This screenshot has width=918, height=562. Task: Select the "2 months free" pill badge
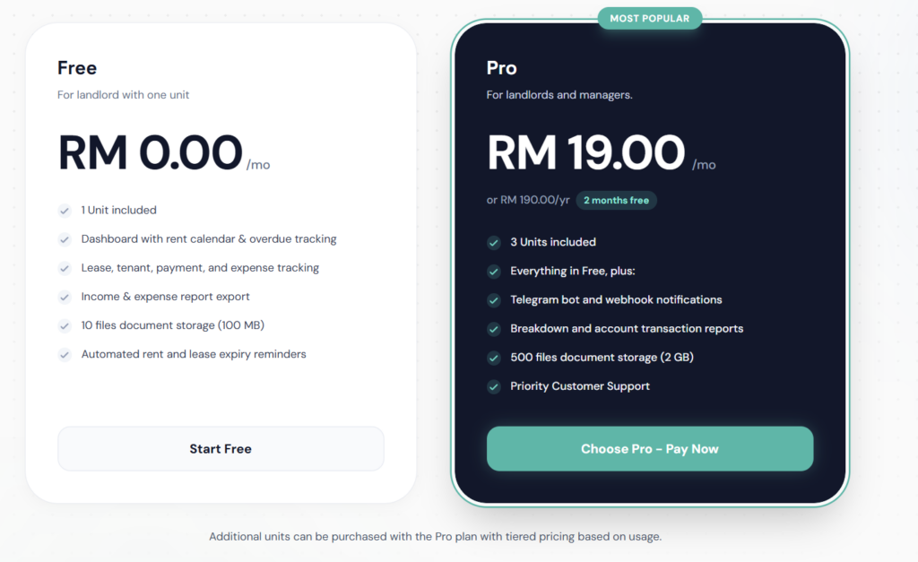616,200
